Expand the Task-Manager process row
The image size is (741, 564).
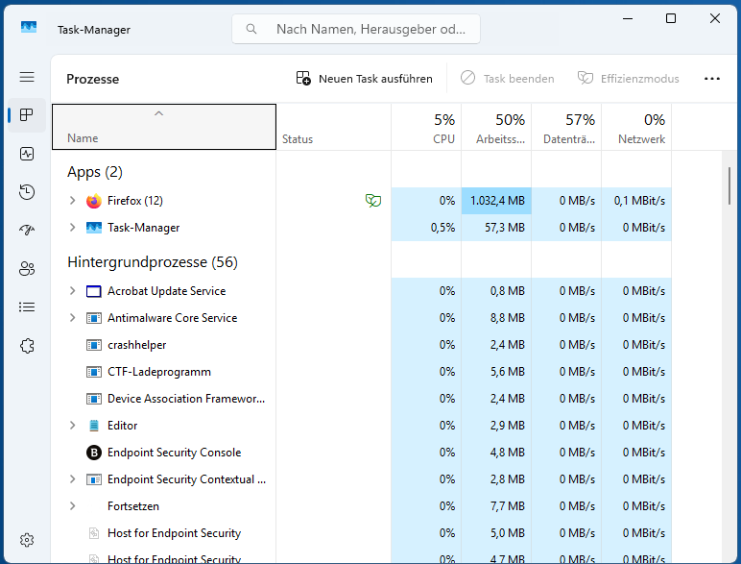72,228
